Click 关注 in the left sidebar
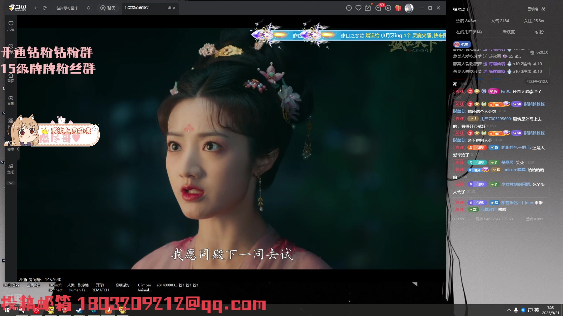The width and height of the screenshot is (563, 316). tap(11, 26)
